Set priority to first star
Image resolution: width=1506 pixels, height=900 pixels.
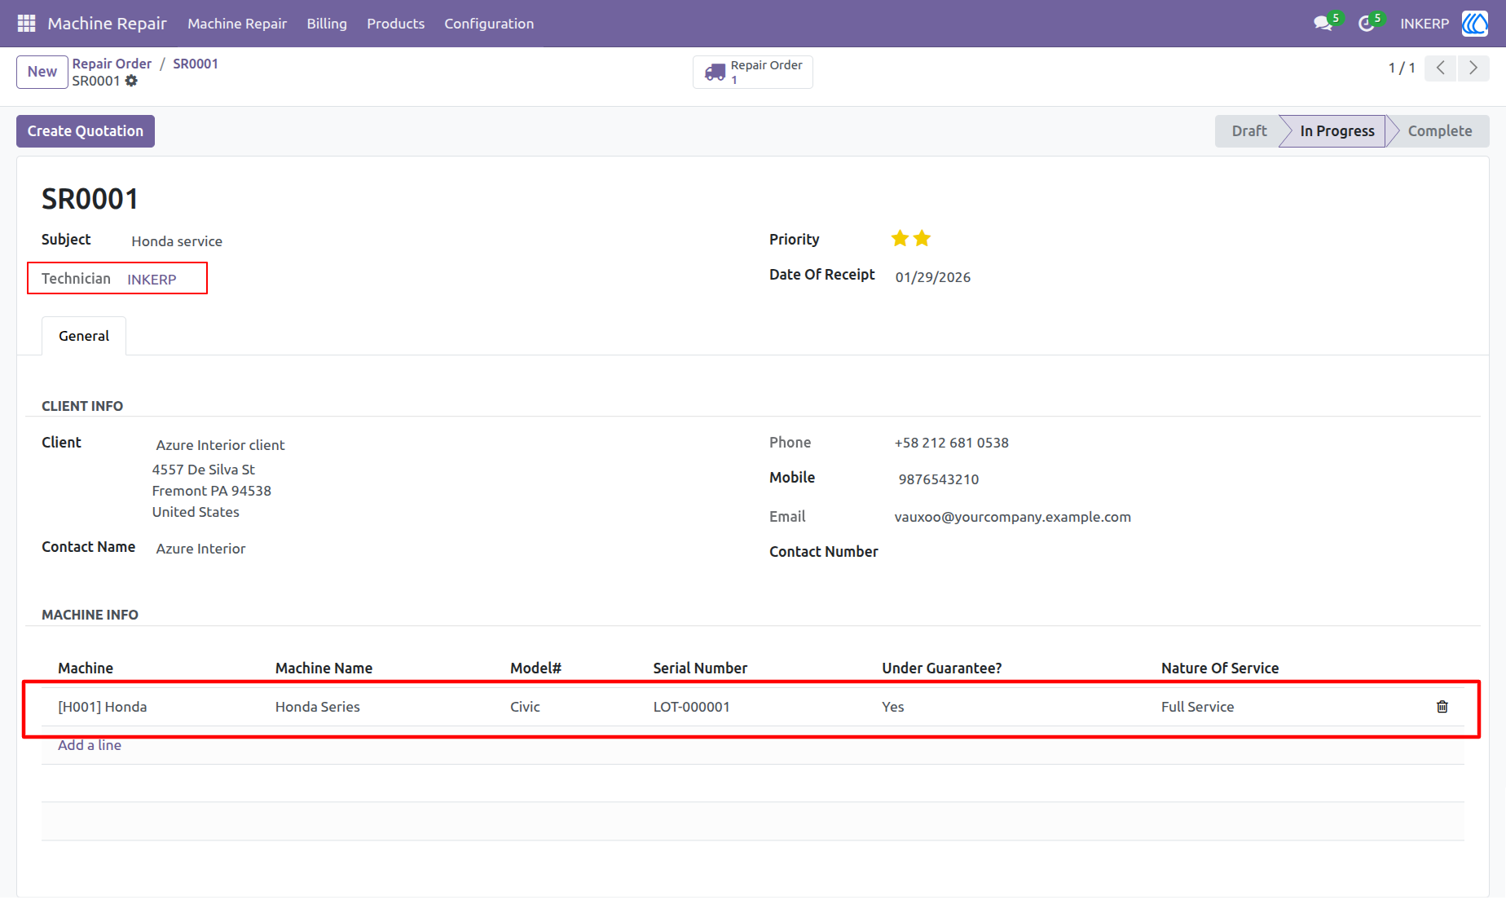click(900, 239)
